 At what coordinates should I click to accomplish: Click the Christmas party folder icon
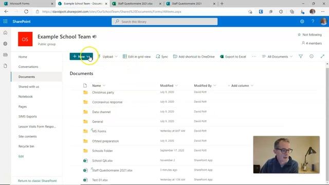85,92
